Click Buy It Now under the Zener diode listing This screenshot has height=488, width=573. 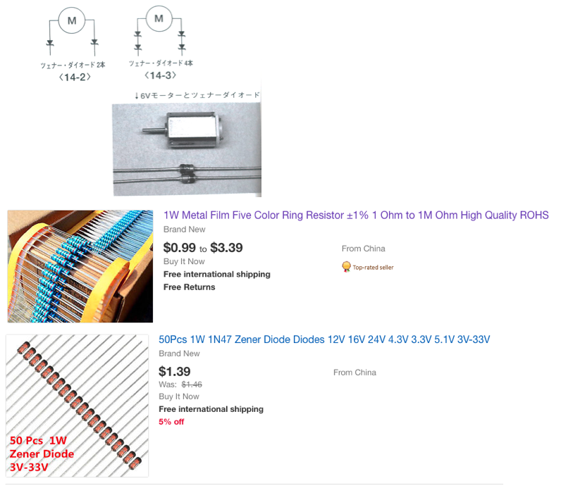point(179,396)
